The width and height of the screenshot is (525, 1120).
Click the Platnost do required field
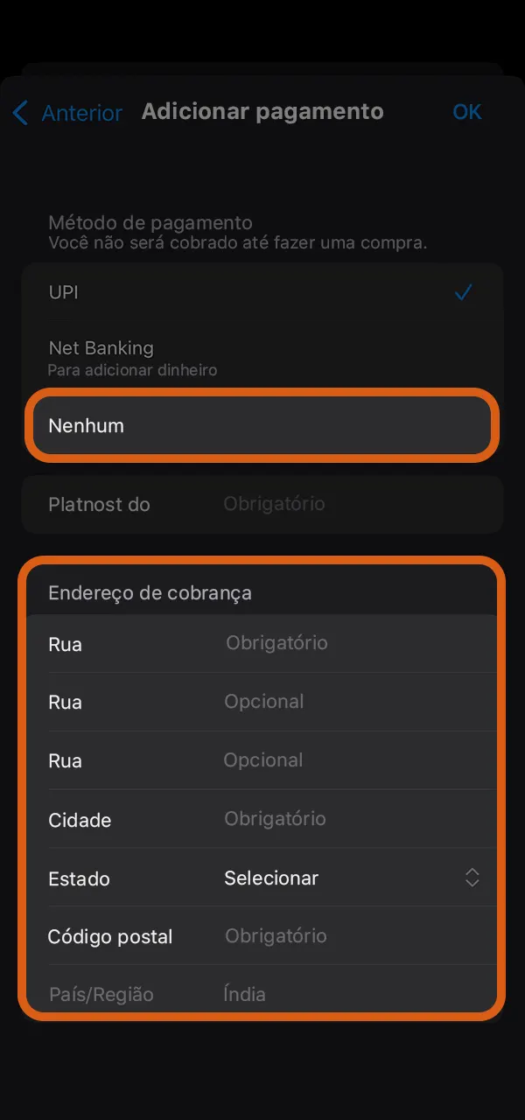coord(262,504)
